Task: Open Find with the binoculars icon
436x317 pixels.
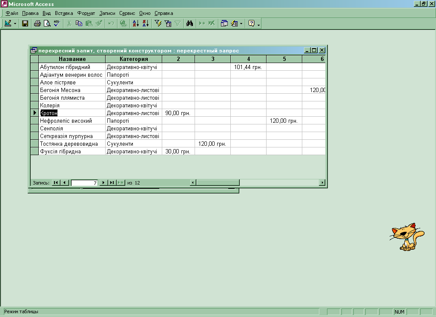Action: (x=189, y=23)
